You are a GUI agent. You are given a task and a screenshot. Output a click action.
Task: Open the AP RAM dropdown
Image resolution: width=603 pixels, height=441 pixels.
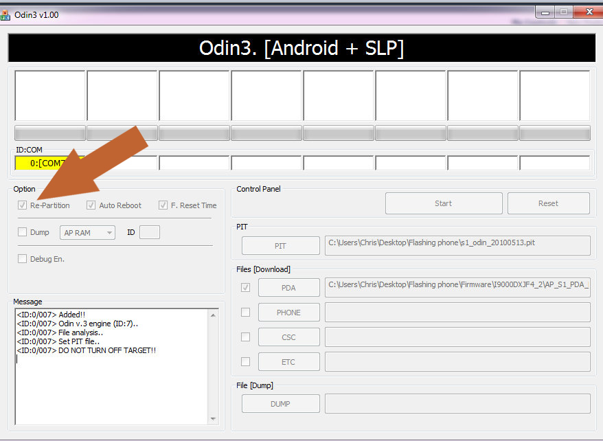[87, 233]
